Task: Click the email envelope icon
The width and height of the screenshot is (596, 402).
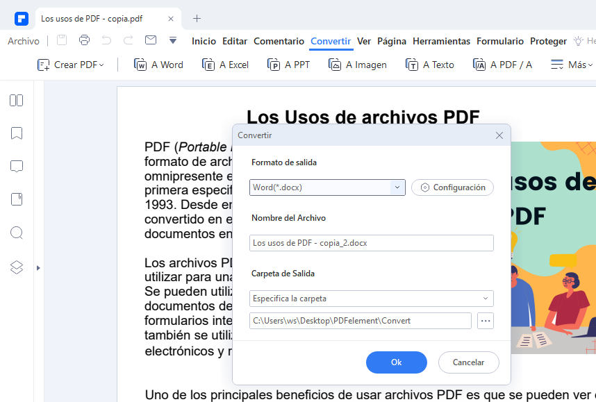Action: [151, 40]
